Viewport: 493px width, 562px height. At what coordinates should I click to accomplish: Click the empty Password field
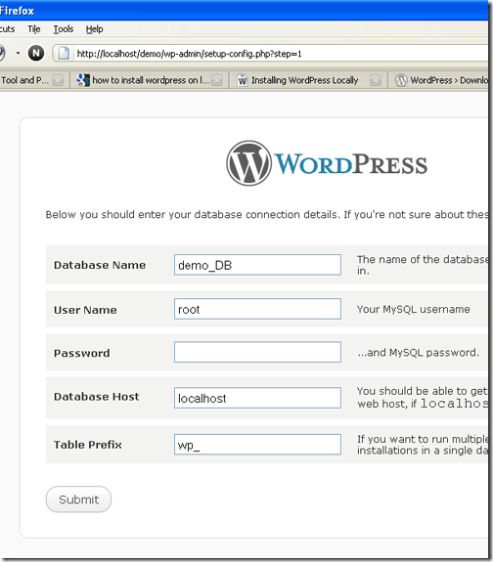(x=257, y=352)
